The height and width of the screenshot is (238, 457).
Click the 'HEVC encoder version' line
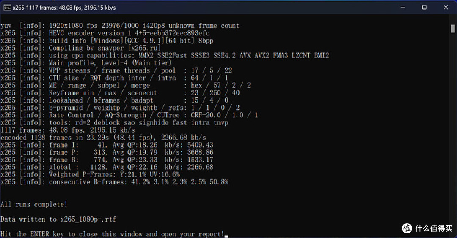(105, 33)
